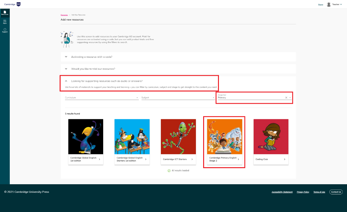Screen dimensions: 347x212
Task: Open the Accessibility Statement footer link
Action: (282, 192)
